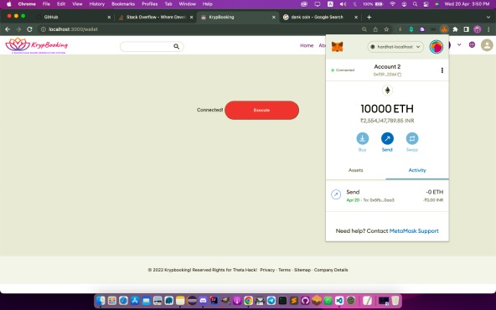Close the KrypBooking browser tab
The height and width of the screenshot is (310, 496).
274,18
